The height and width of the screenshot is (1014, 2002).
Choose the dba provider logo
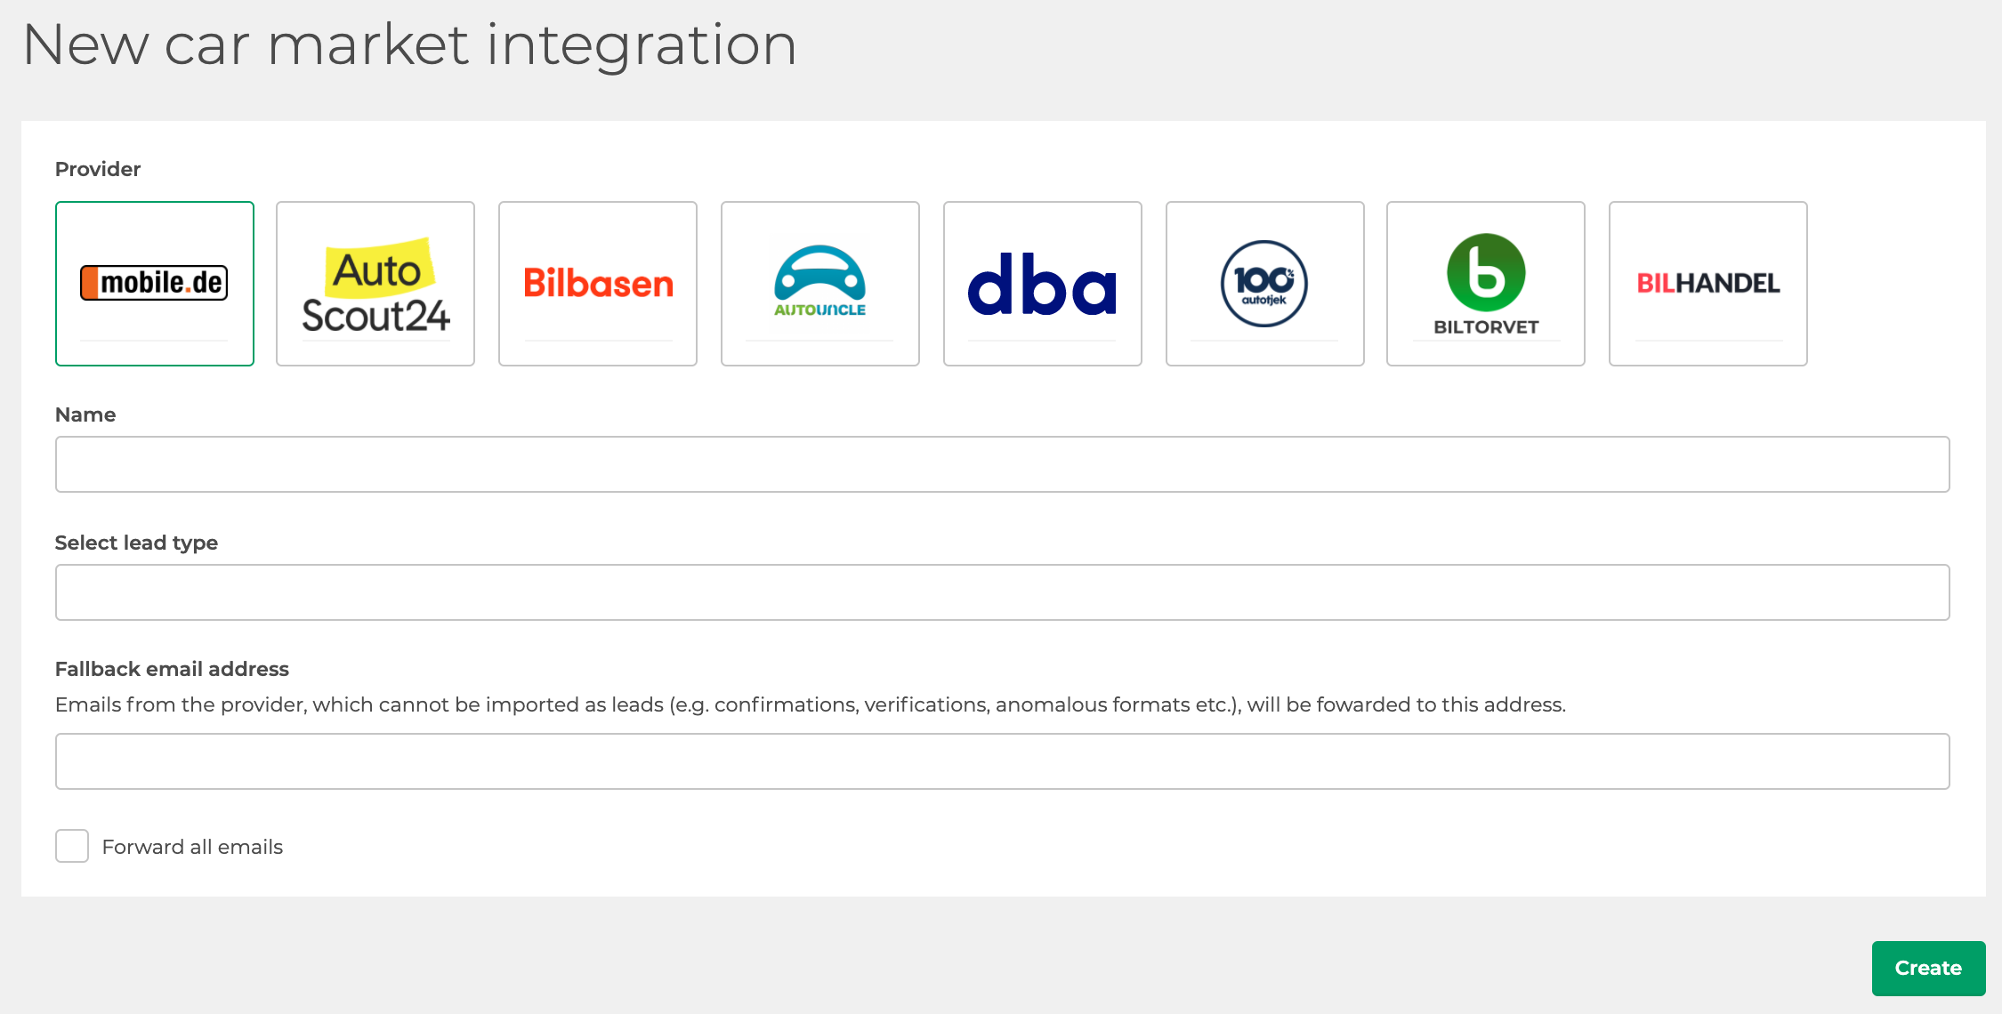coord(1043,284)
